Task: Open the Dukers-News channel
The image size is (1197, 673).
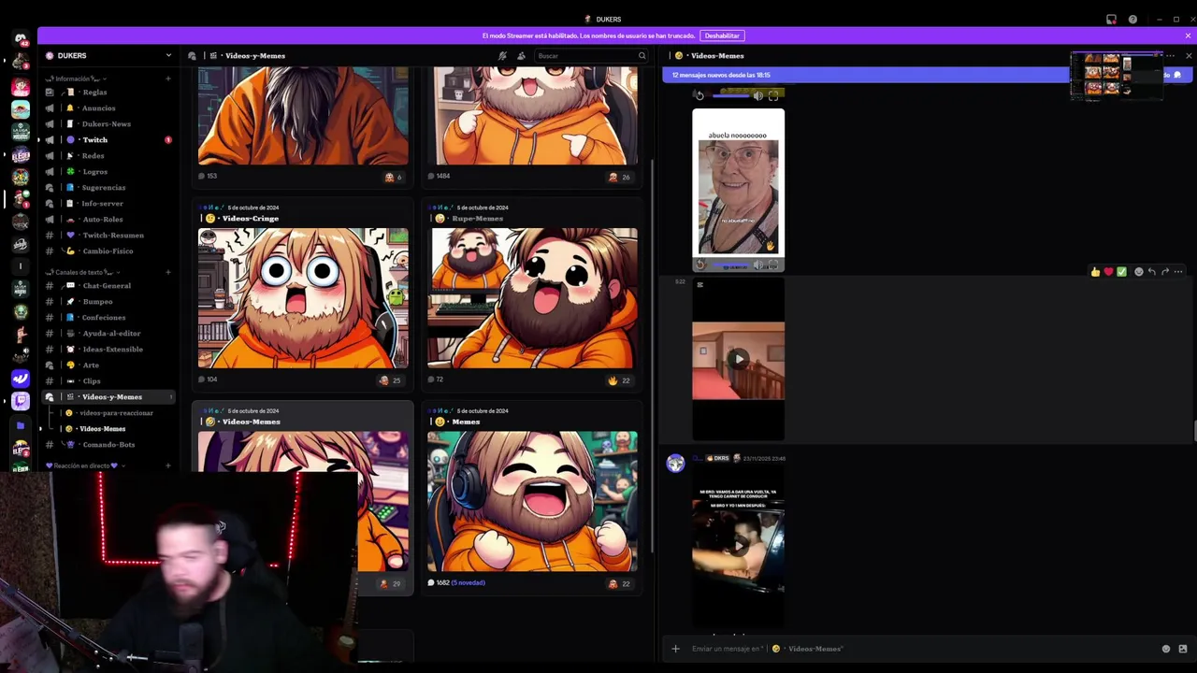Action: coord(108,123)
